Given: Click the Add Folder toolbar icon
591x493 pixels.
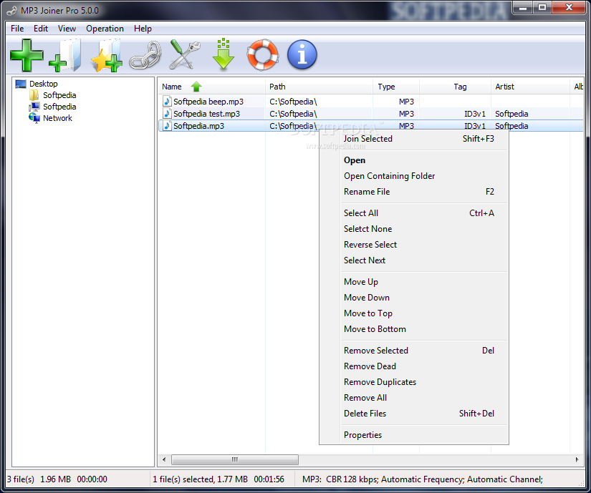Looking at the screenshot, I should [x=66, y=55].
